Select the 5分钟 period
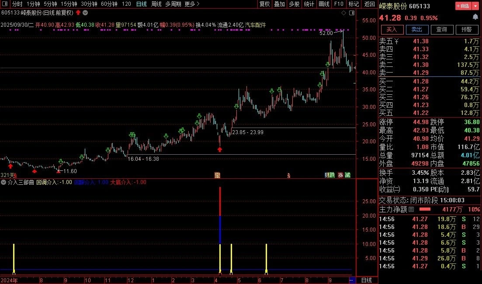Screen dimensions: 482x284 (x=50, y=4)
